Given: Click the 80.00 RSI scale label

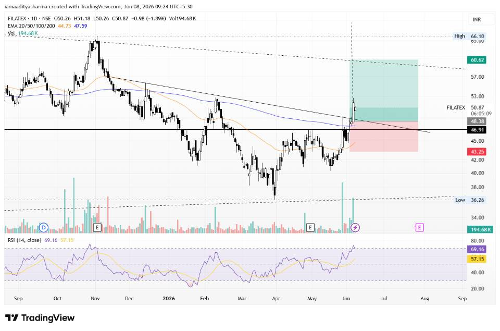Looking at the screenshot, I should tap(478, 241).
